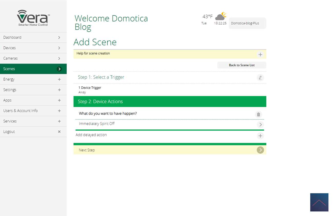Expand the Settings menu section
Viewport: 333px width, 216px height.
pyautogui.click(x=59, y=90)
